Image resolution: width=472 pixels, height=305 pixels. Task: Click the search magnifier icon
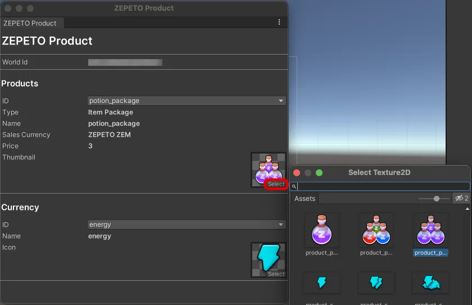(294, 187)
